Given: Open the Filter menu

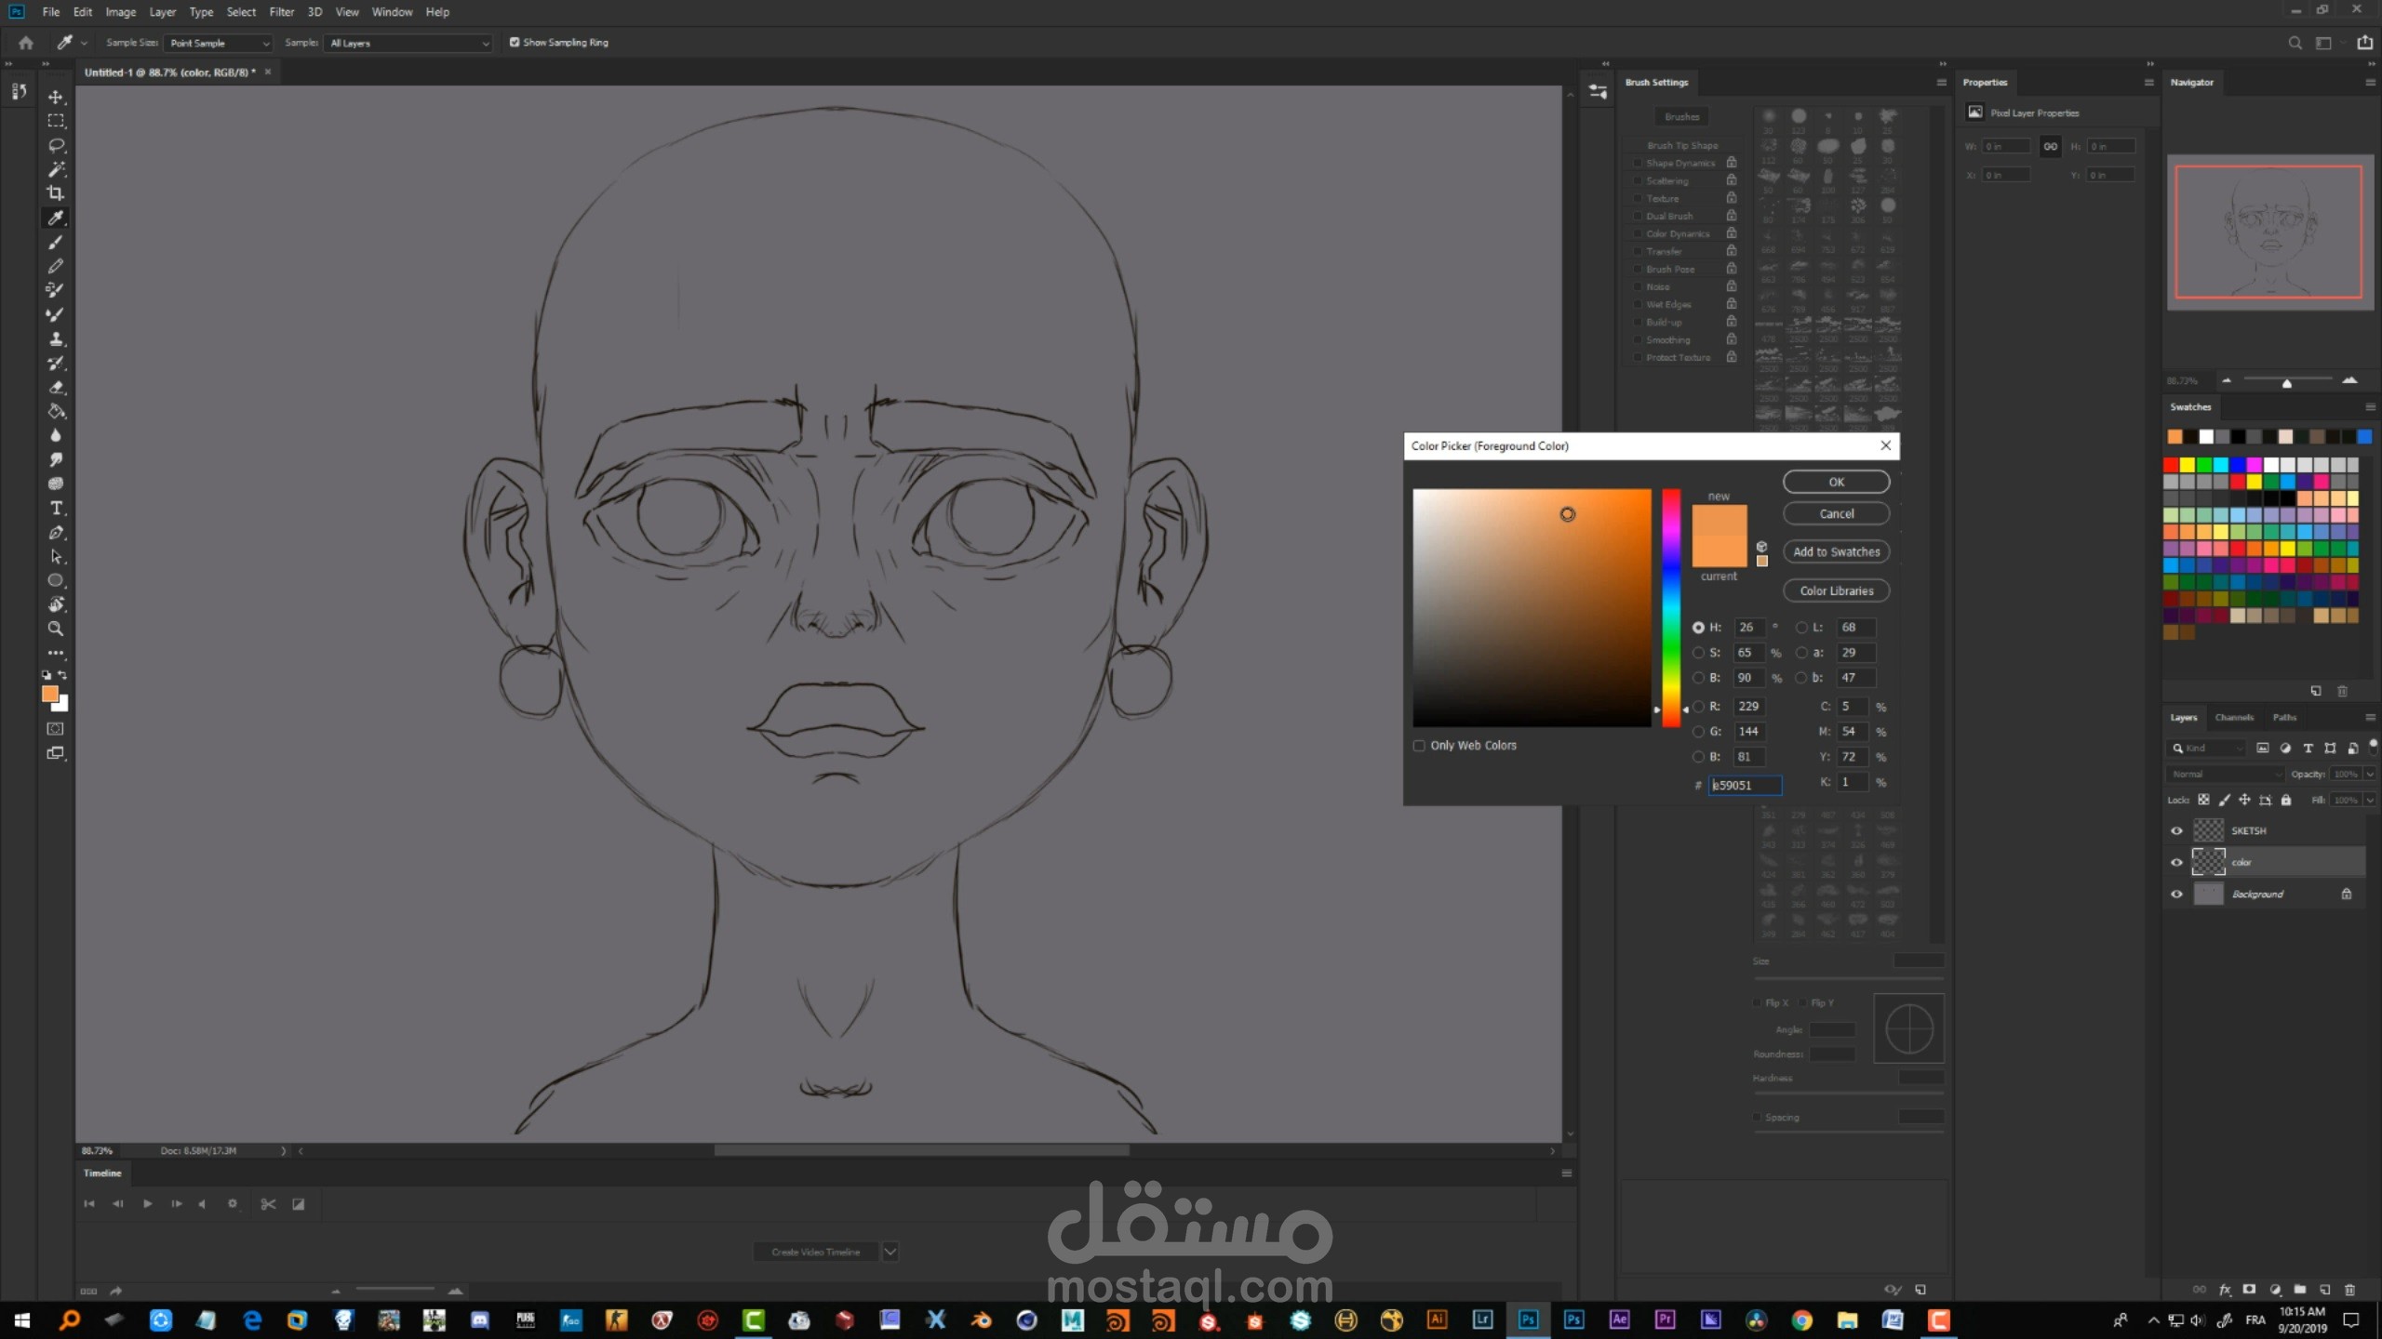Looking at the screenshot, I should pos(281,12).
